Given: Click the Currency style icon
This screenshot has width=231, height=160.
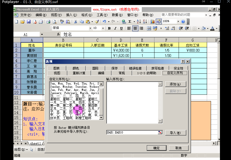Looking at the screenshot, I should coord(155,28).
